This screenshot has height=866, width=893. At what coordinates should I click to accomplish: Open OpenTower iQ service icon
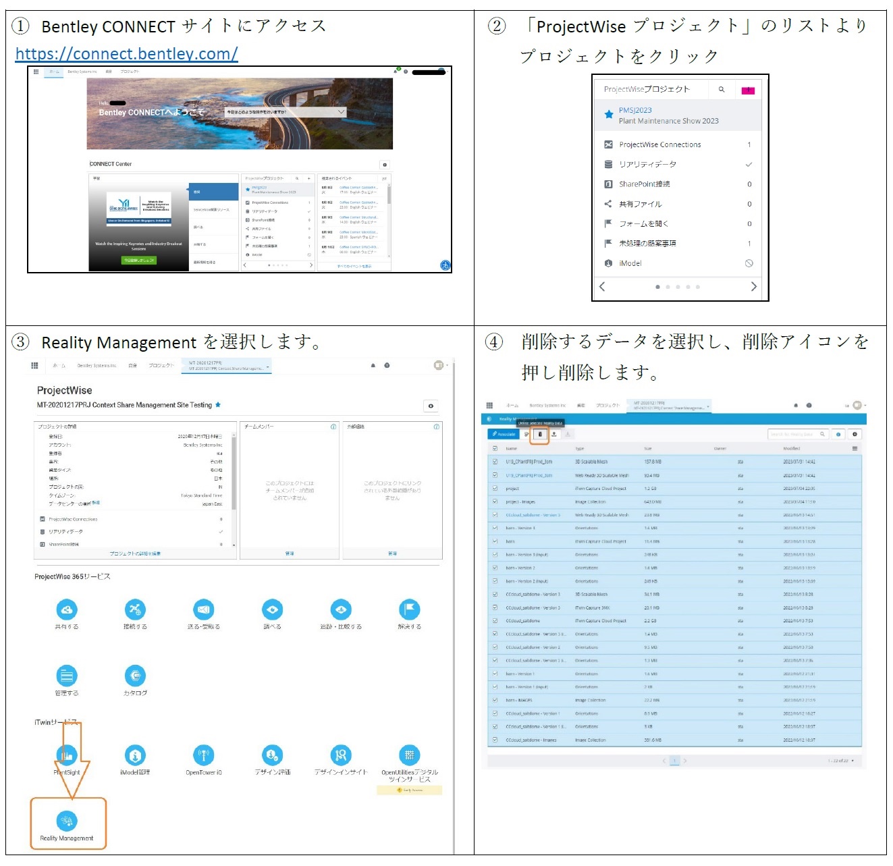point(203,755)
